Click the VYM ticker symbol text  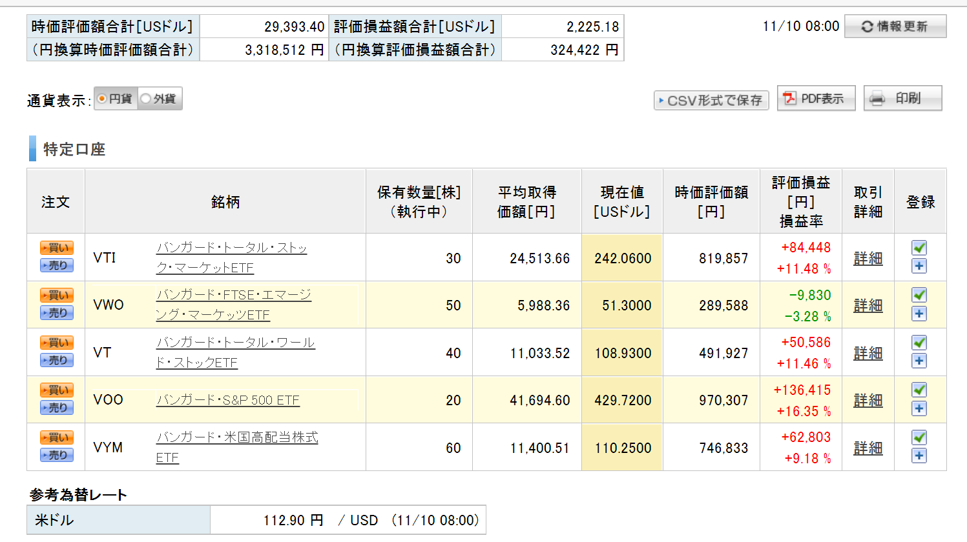108,448
